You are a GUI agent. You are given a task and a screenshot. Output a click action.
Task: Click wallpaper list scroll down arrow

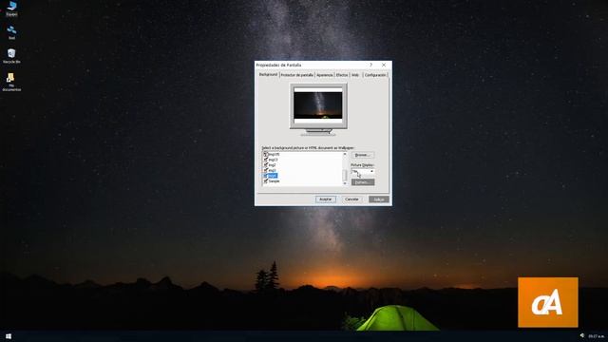click(345, 183)
